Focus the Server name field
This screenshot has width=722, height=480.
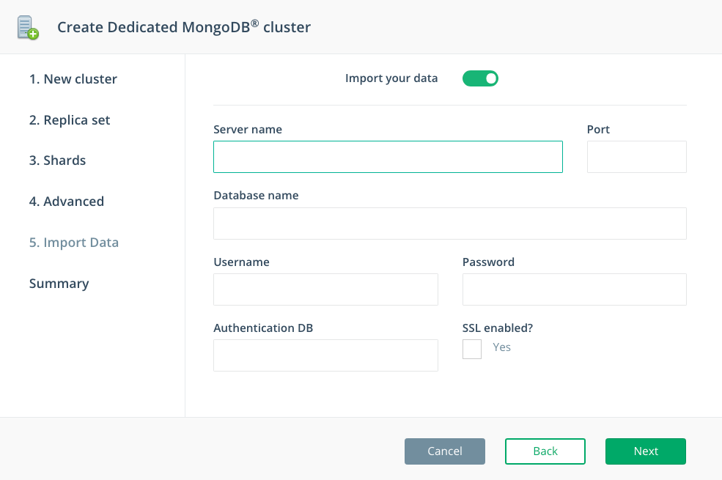click(388, 157)
